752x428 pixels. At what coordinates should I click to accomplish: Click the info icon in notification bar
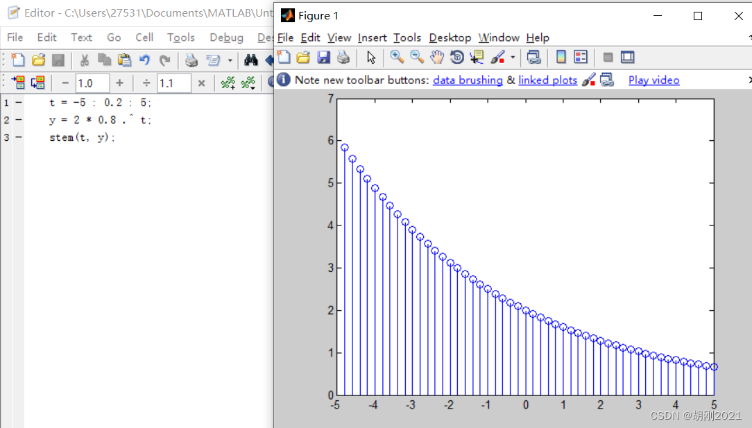(284, 80)
